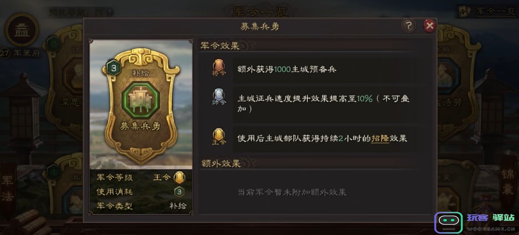Viewport: 519px width, 235px height.
Task: Open the underlined 招降 effect link
Action: 380,139
